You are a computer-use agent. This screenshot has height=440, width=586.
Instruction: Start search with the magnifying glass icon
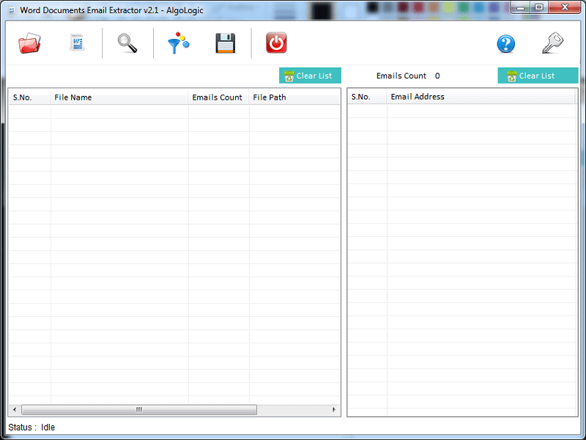[127, 43]
